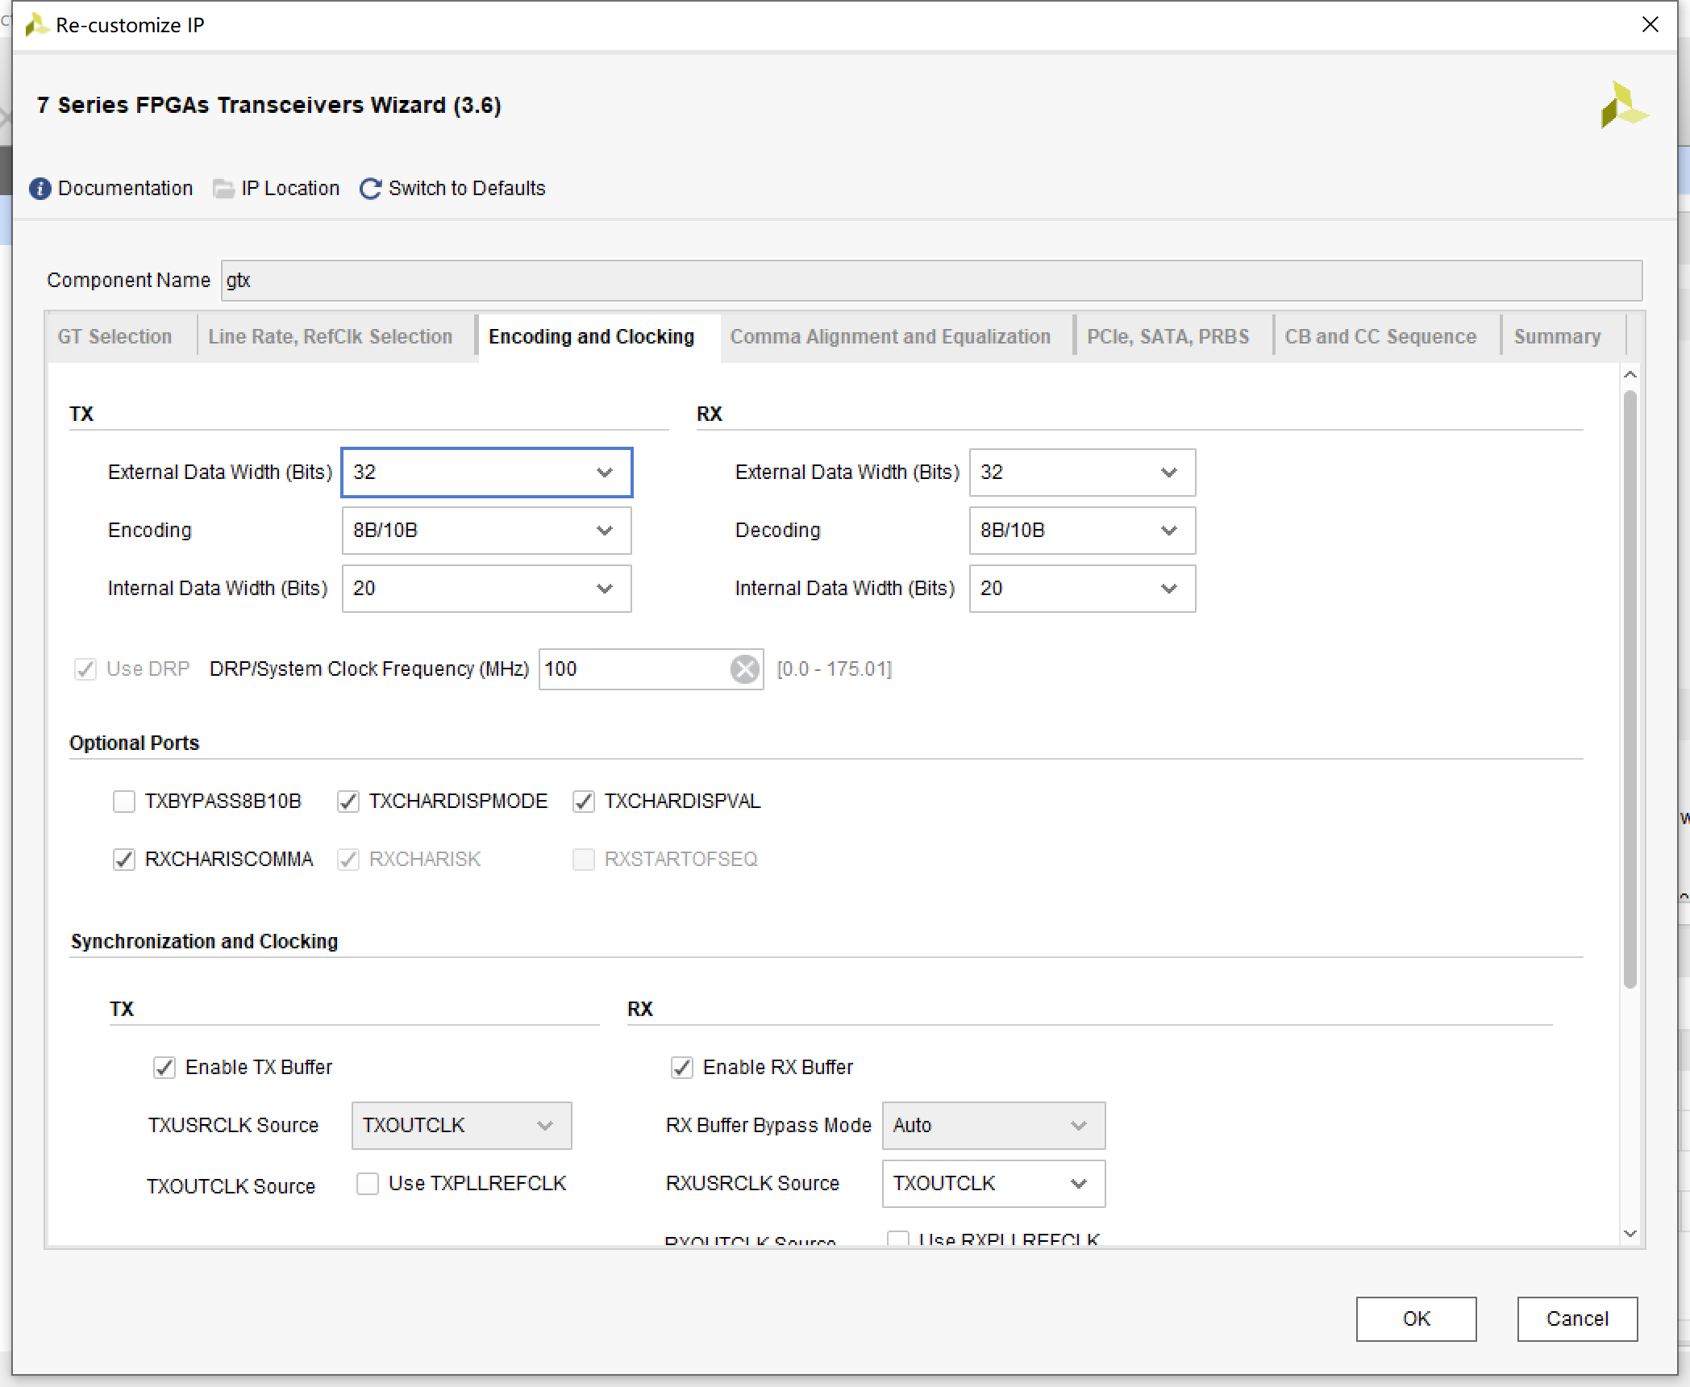Click the DRP/System Clock Frequency input
Viewport: 1690px width, 1387px height.
pos(651,669)
